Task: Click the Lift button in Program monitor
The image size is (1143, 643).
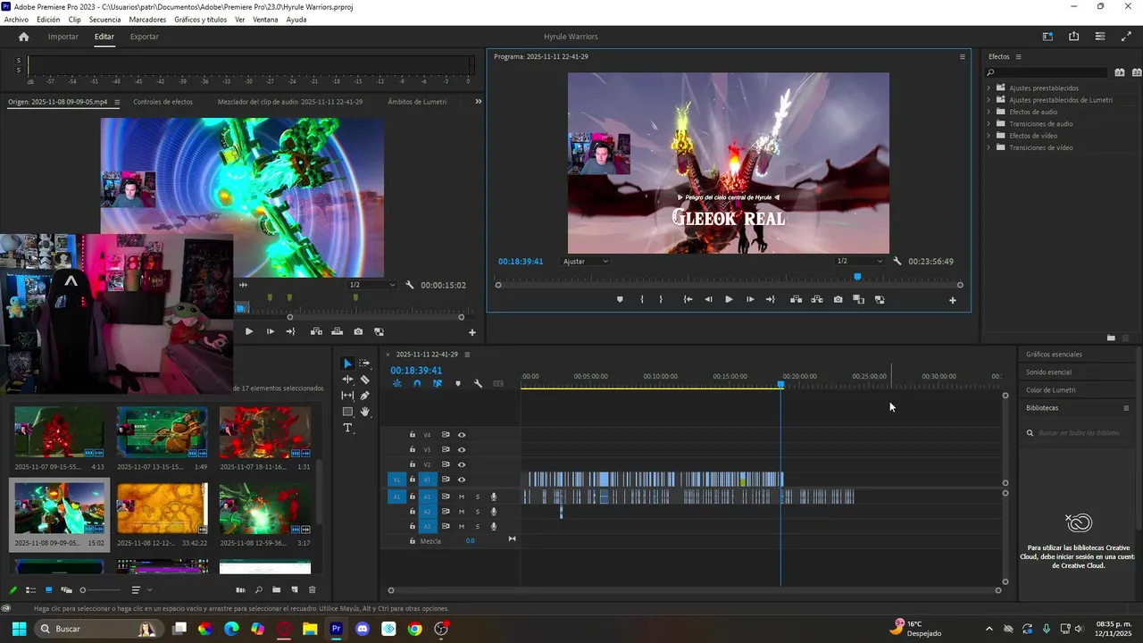Action: click(x=796, y=300)
